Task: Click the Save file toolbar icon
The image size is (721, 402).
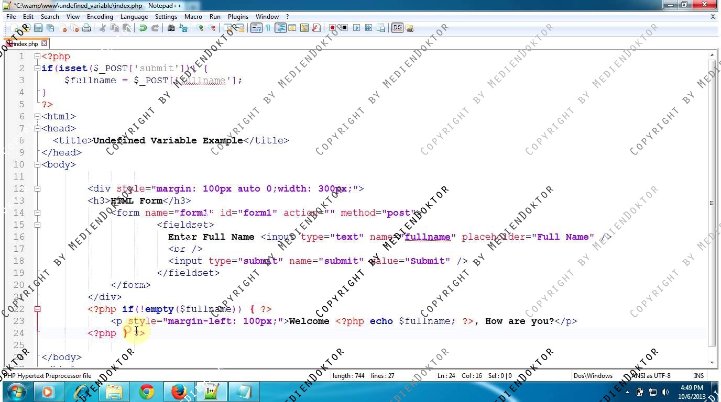Action: click(x=38, y=28)
